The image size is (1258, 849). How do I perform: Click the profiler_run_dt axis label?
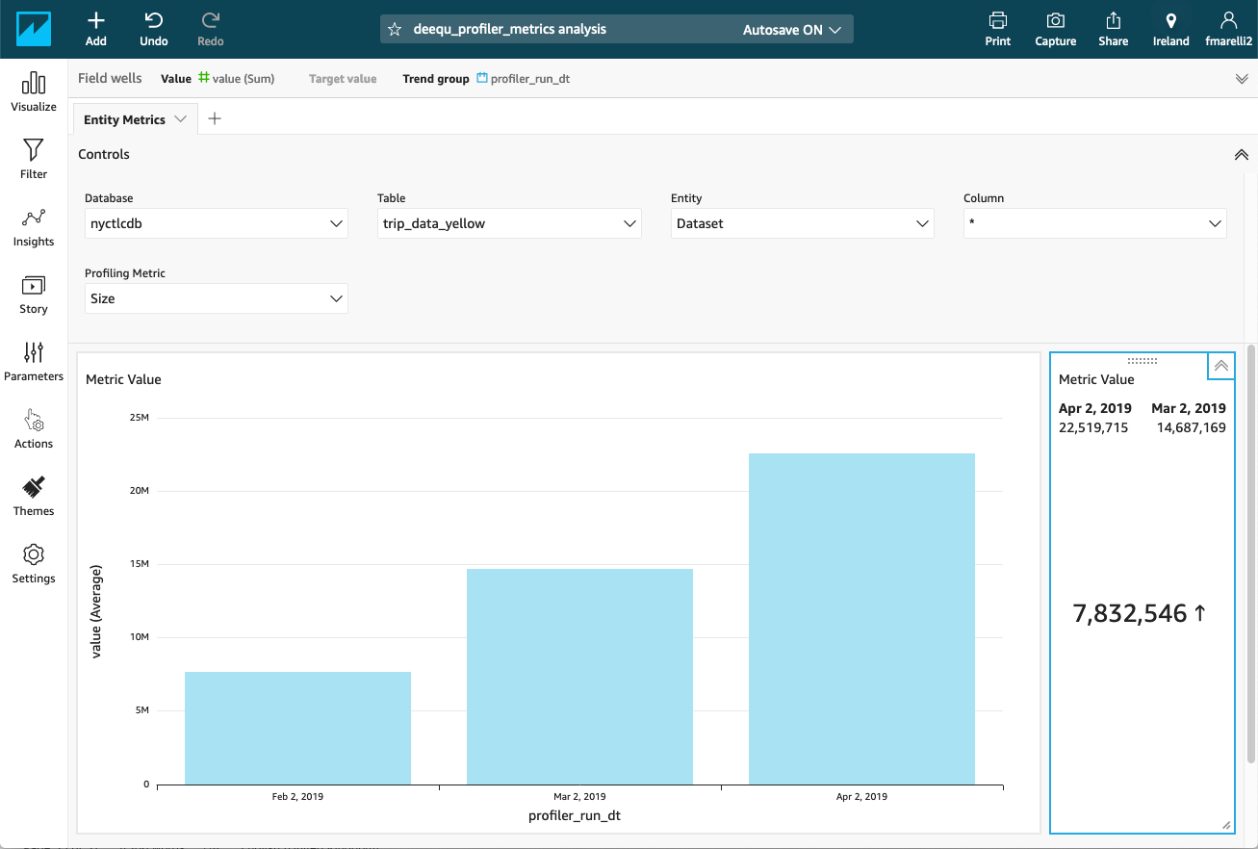575,816
